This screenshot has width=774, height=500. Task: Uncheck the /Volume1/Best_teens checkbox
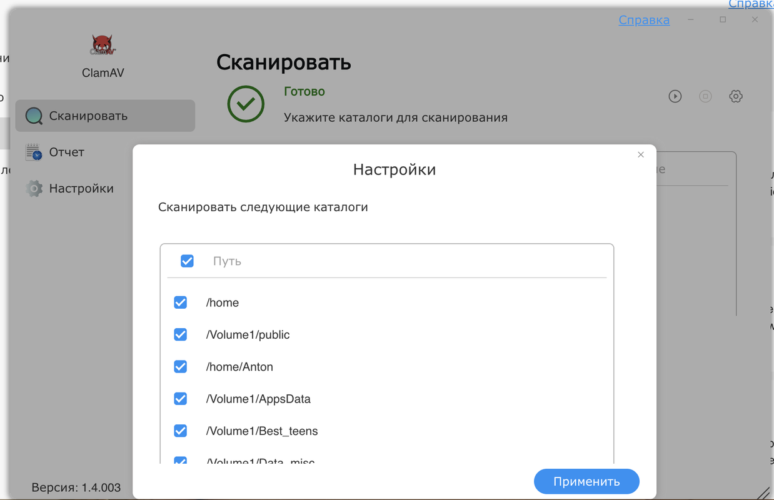(180, 431)
